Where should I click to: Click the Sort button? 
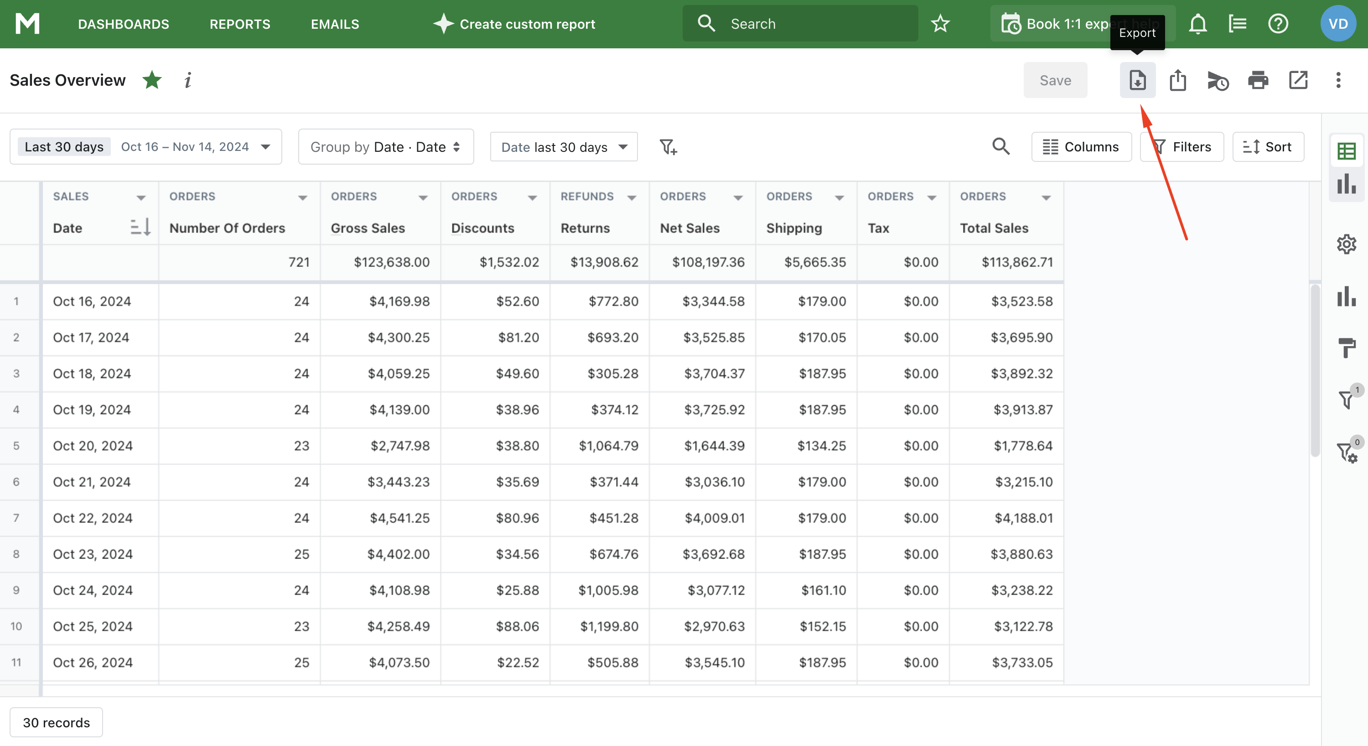[1268, 146]
